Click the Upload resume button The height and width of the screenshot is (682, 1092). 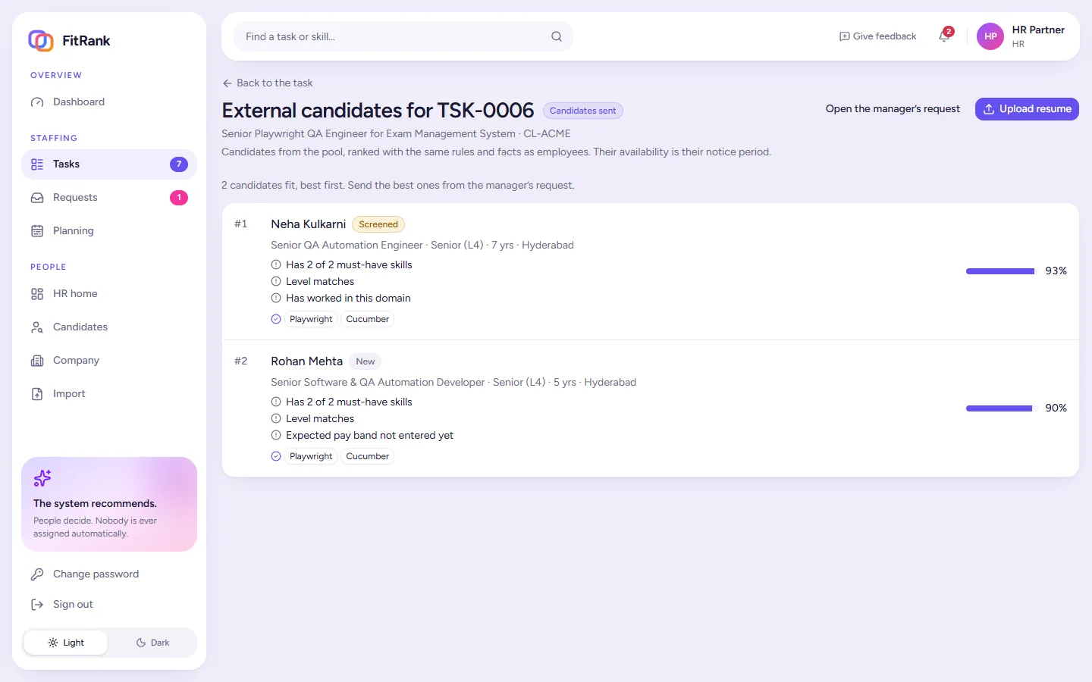click(1027, 109)
